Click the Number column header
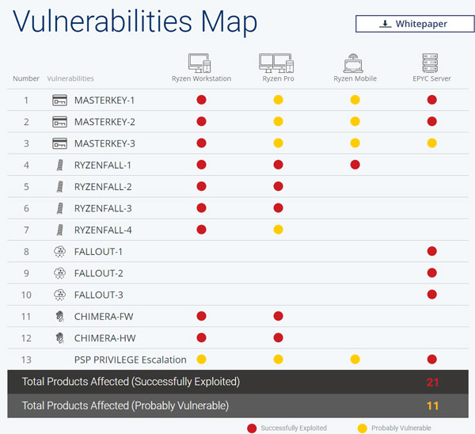 point(26,78)
